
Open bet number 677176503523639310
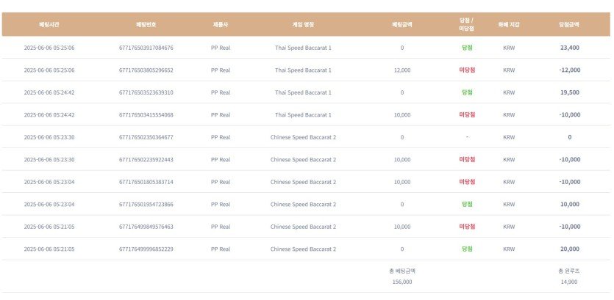[x=146, y=92]
